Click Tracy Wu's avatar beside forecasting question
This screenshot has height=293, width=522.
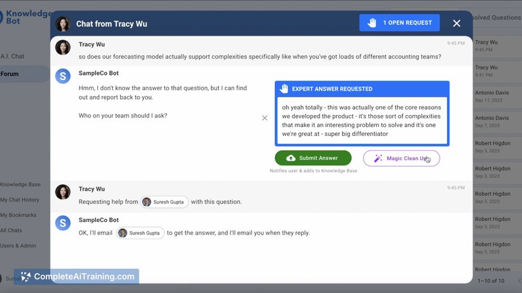coord(63,47)
